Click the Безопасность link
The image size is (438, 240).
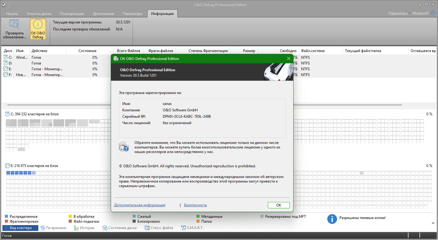195,205
